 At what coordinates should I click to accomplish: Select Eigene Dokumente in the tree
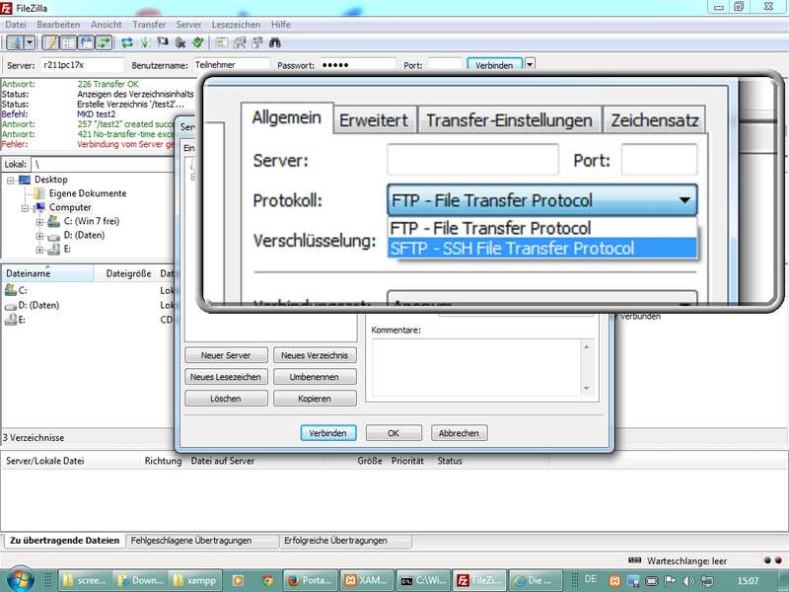tap(88, 193)
